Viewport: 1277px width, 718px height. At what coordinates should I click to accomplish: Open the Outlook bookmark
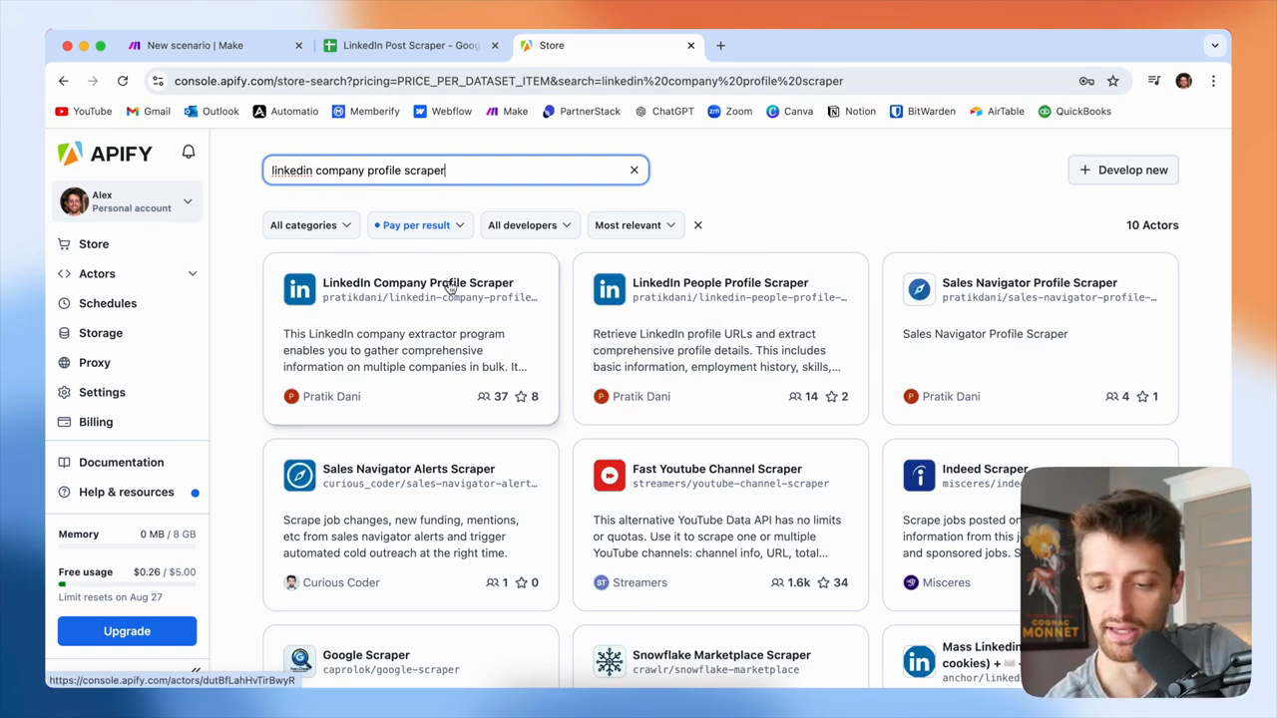click(212, 112)
